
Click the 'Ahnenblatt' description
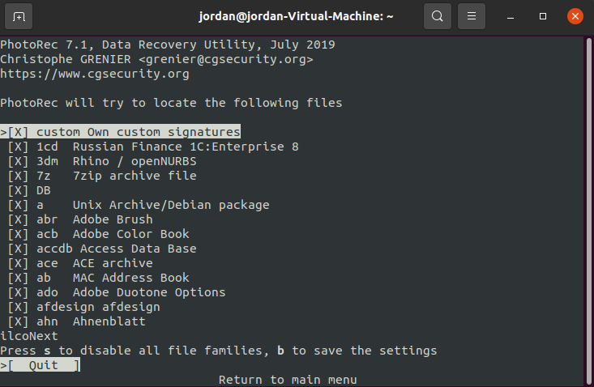coord(109,321)
